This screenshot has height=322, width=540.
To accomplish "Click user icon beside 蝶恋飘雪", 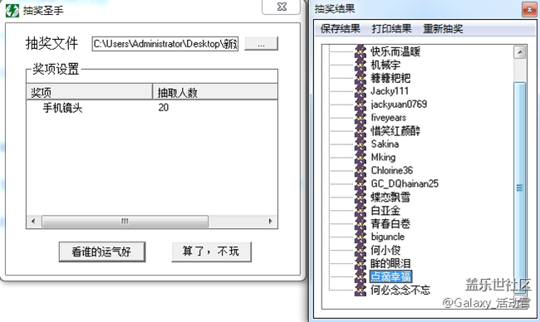I will tap(361, 197).
